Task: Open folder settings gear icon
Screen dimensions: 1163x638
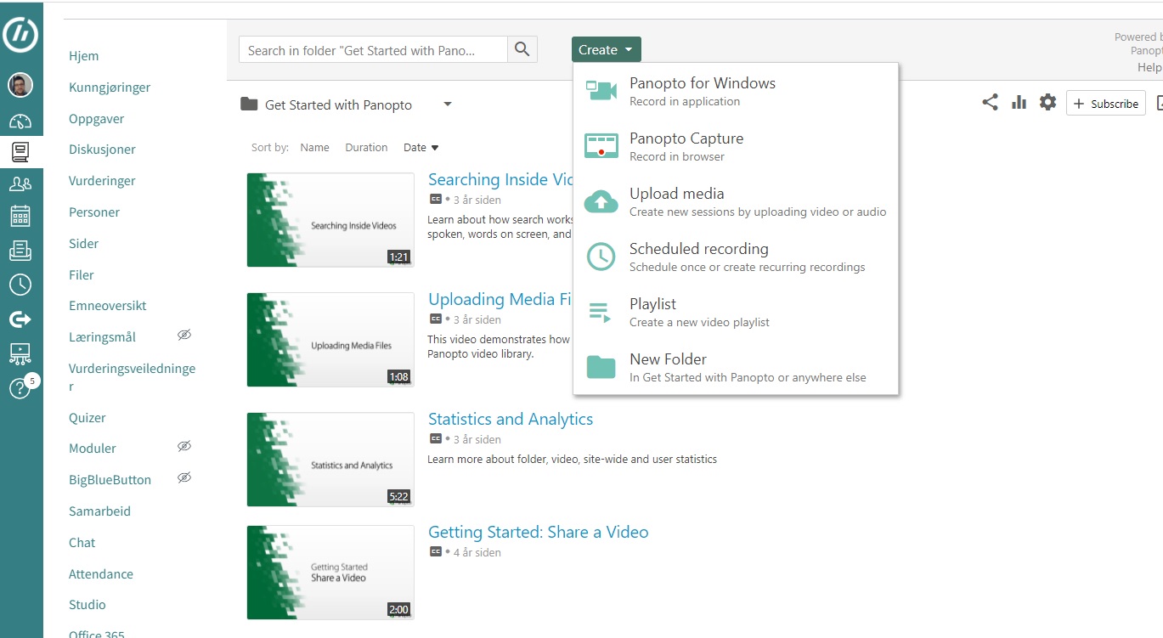Action: tap(1048, 103)
